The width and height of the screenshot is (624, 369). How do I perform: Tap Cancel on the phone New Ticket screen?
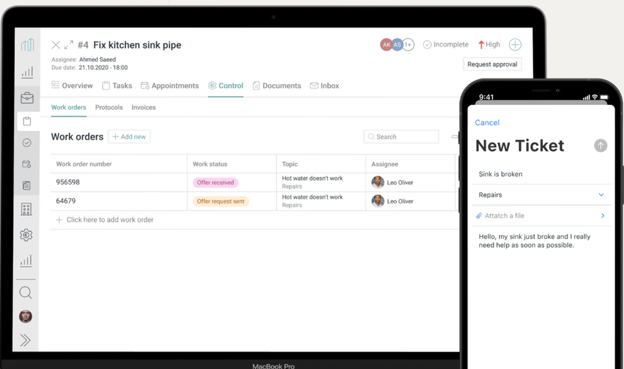tap(487, 122)
